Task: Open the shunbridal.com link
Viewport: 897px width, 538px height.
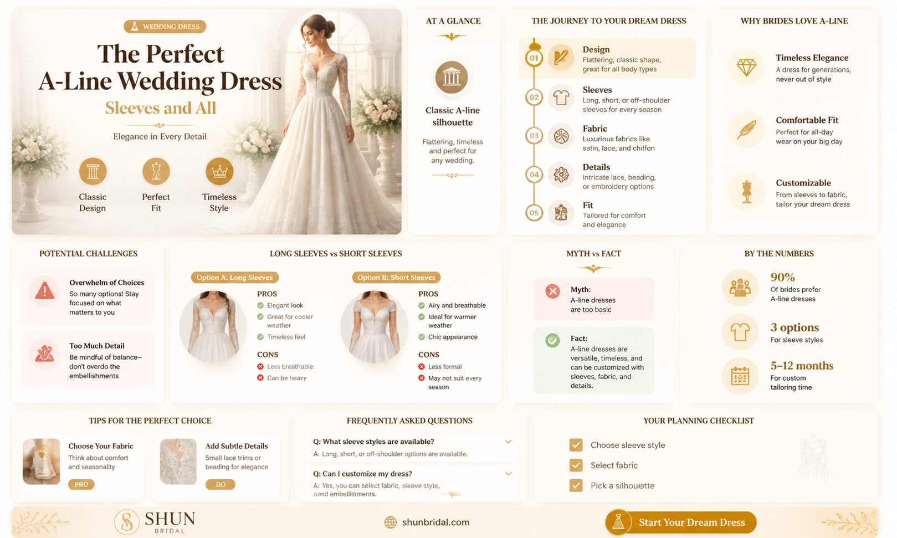Action: (435, 522)
